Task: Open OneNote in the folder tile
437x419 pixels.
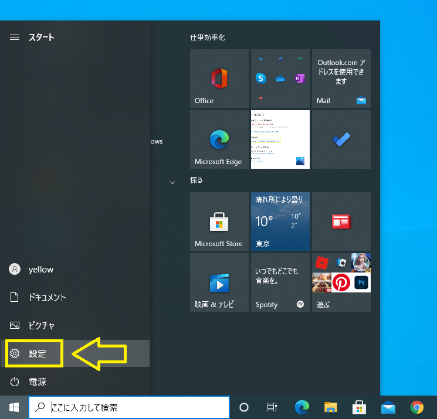Action: pos(300,79)
